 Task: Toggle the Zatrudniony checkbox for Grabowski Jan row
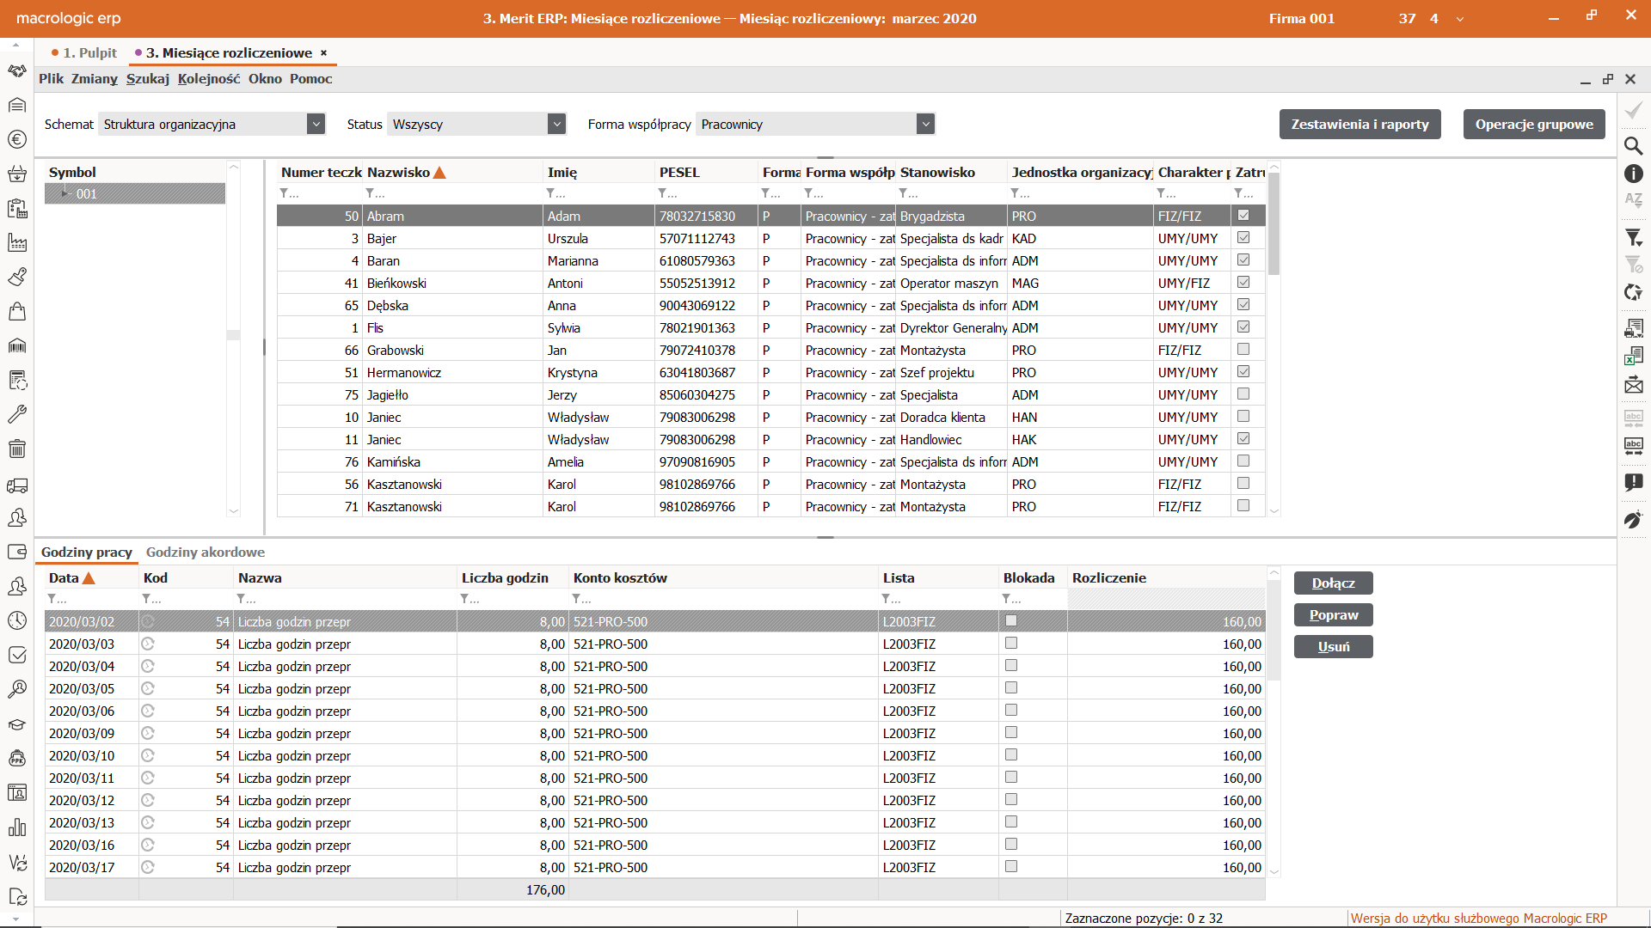point(1243,350)
